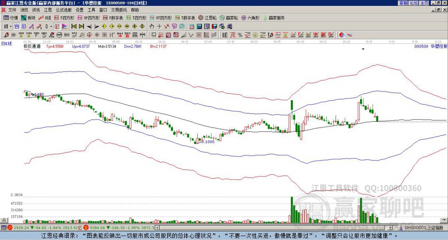The image size is (448, 240).
Task: Click the yin-yang taiji icon
Action: [x=342, y=35]
